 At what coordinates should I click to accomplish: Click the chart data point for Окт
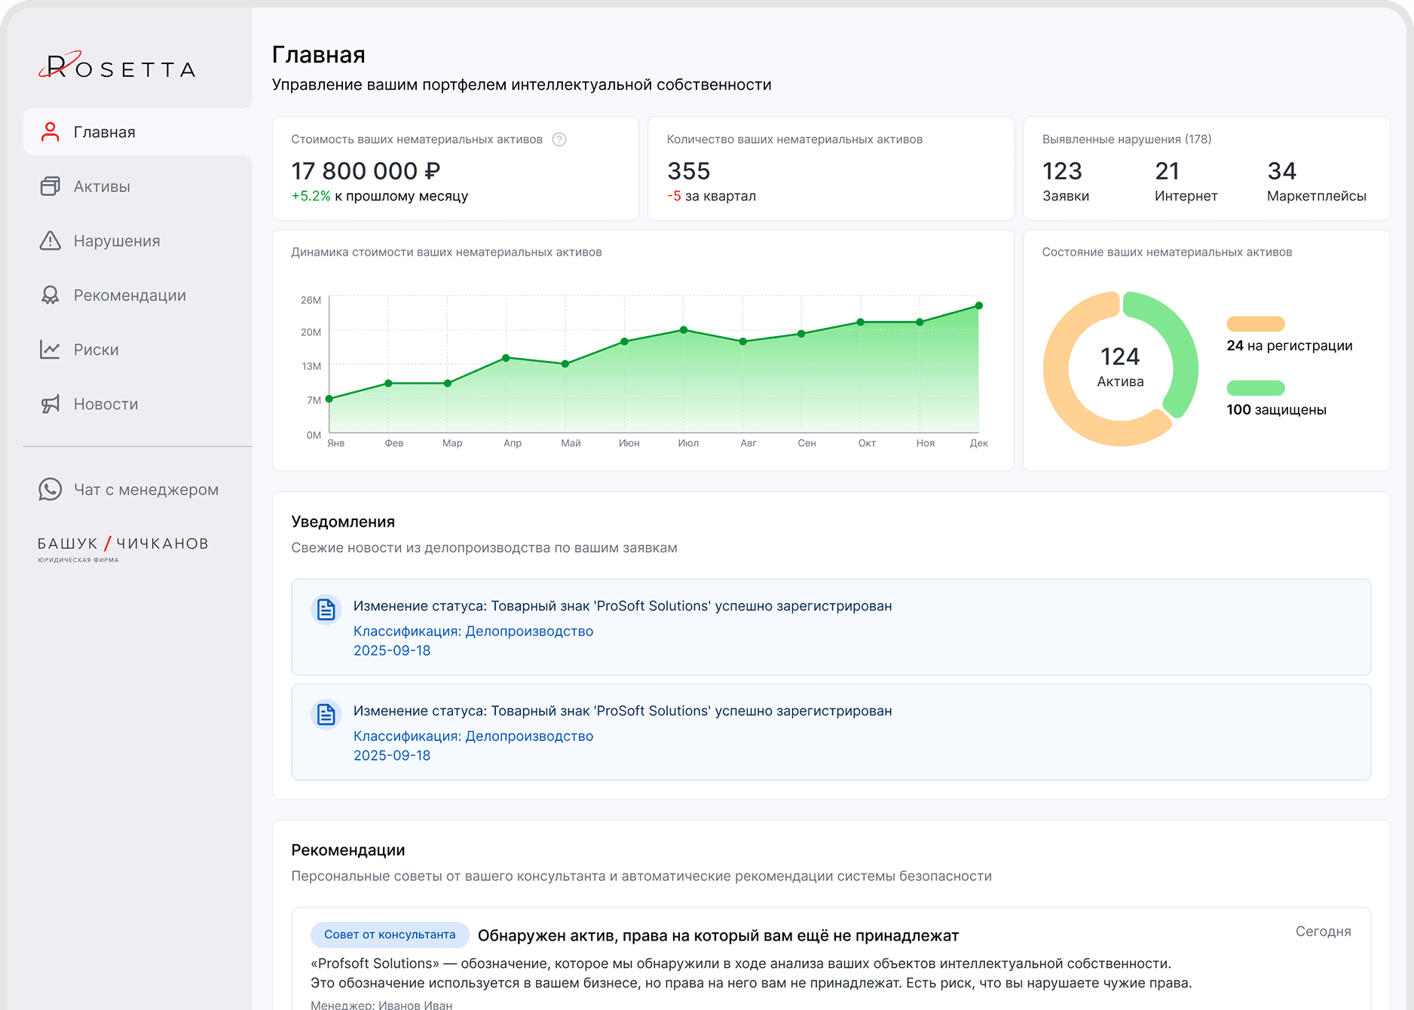click(x=861, y=323)
